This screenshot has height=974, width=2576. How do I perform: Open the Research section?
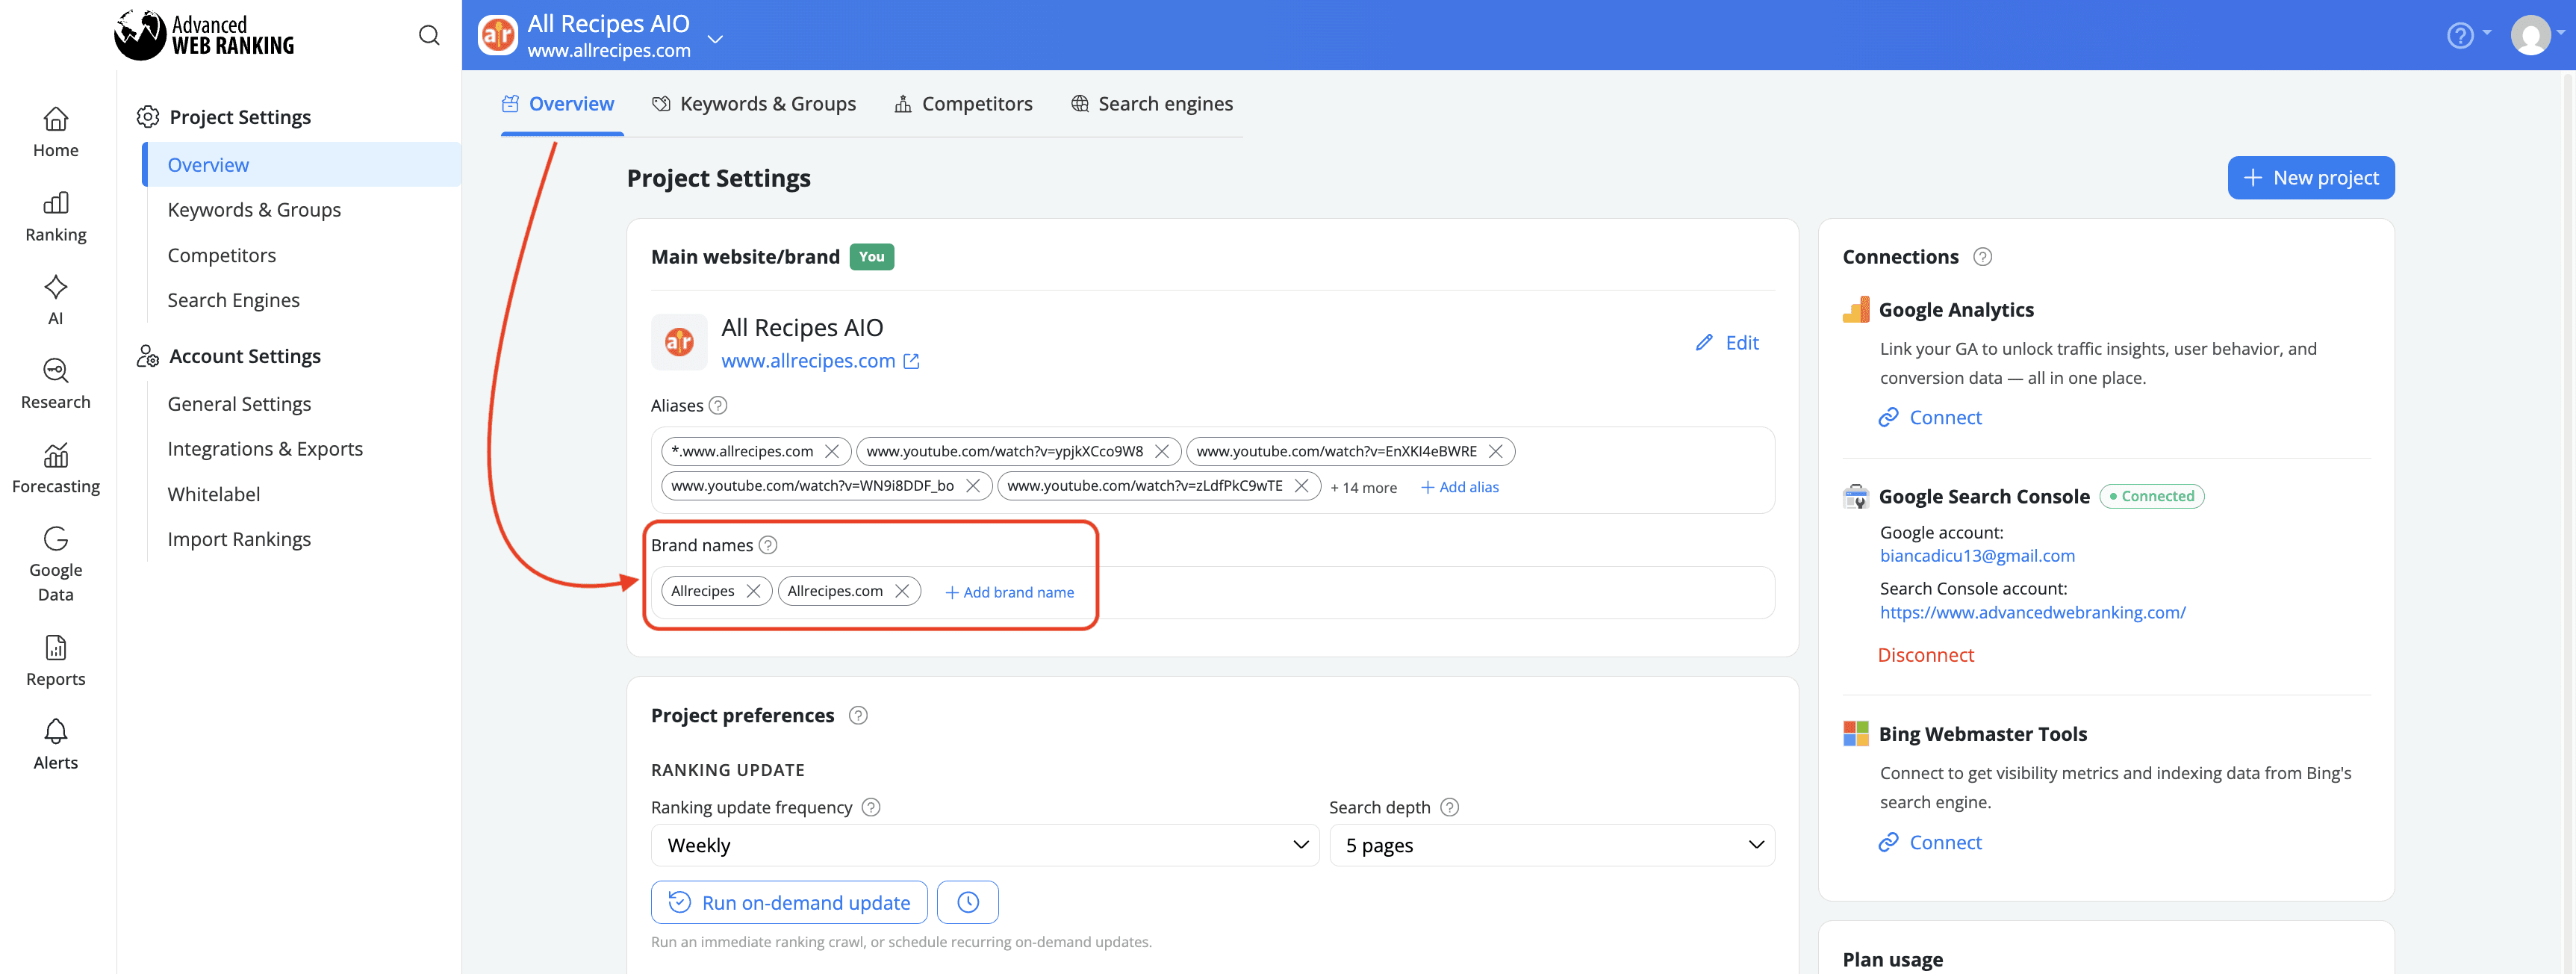pos(56,385)
